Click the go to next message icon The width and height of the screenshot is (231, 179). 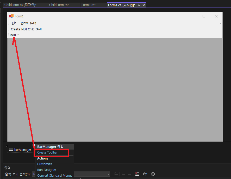coord(129,174)
